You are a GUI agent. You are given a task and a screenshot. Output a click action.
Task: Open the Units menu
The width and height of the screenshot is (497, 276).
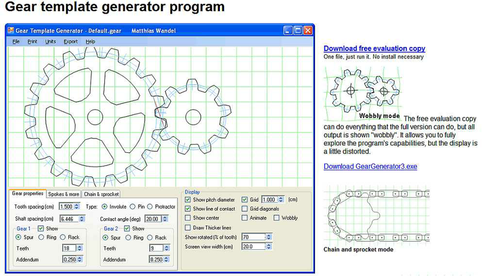tap(50, 41)
